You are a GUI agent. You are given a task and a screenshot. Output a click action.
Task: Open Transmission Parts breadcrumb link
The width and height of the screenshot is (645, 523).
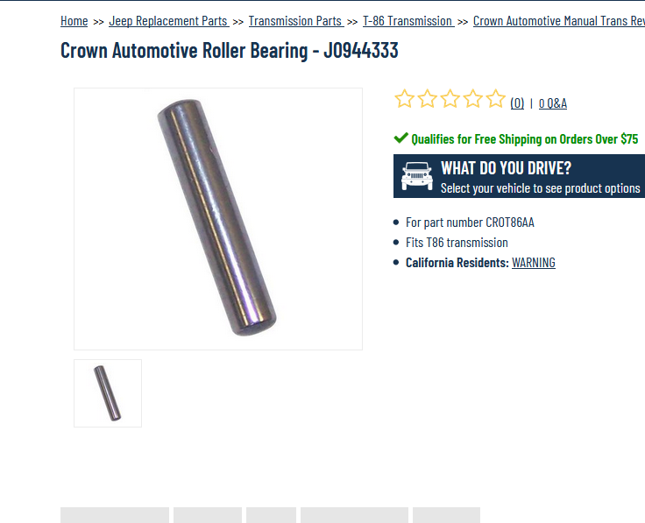[x=296, y=21]
